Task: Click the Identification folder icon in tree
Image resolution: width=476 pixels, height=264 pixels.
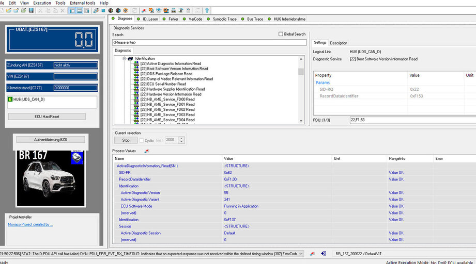Action: point(130,59)
